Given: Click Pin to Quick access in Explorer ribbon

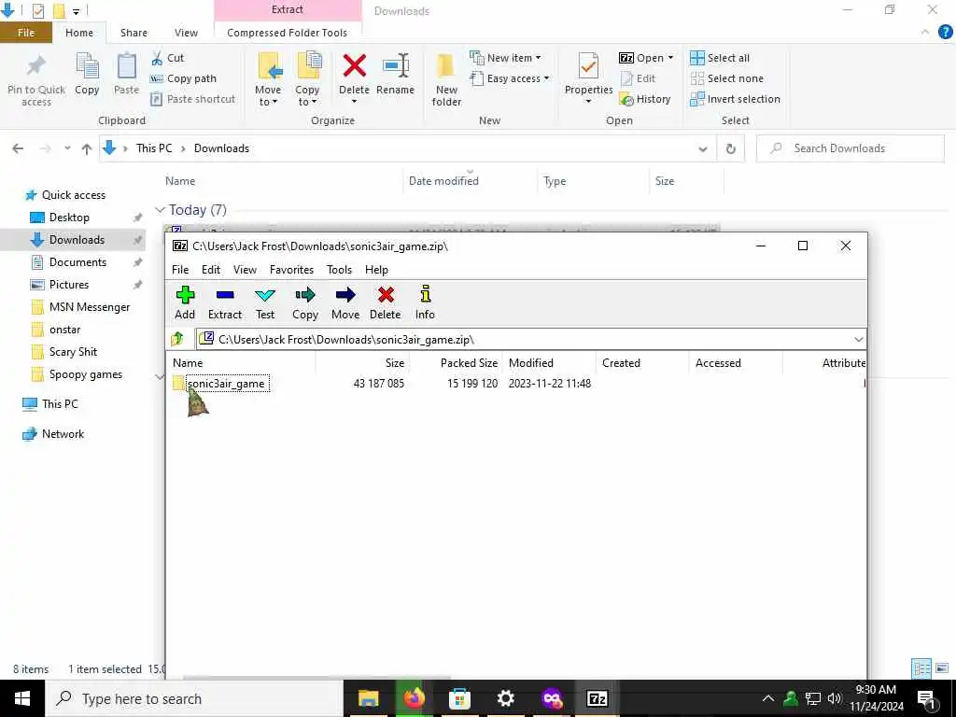Looking at the screenshot, I should [36, 80].
